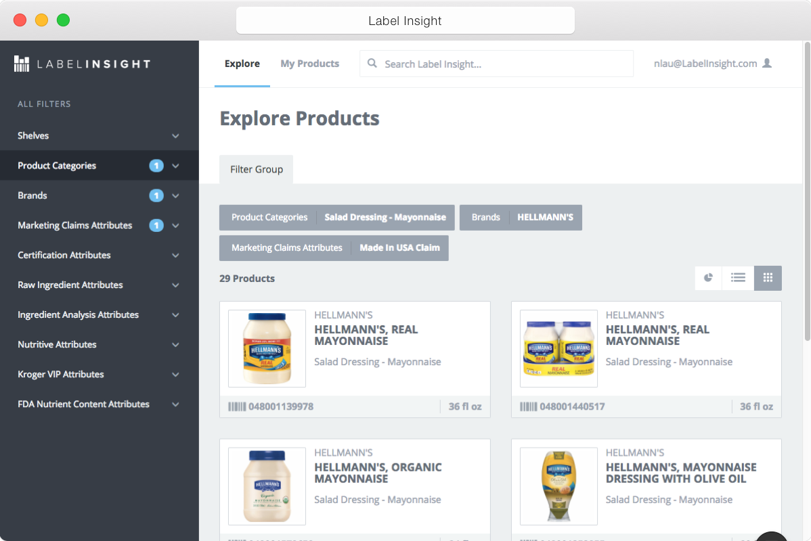The image size is (811, 541).
Task: Expand Ingredient Analysis Attributes filter
Action: 100,314
